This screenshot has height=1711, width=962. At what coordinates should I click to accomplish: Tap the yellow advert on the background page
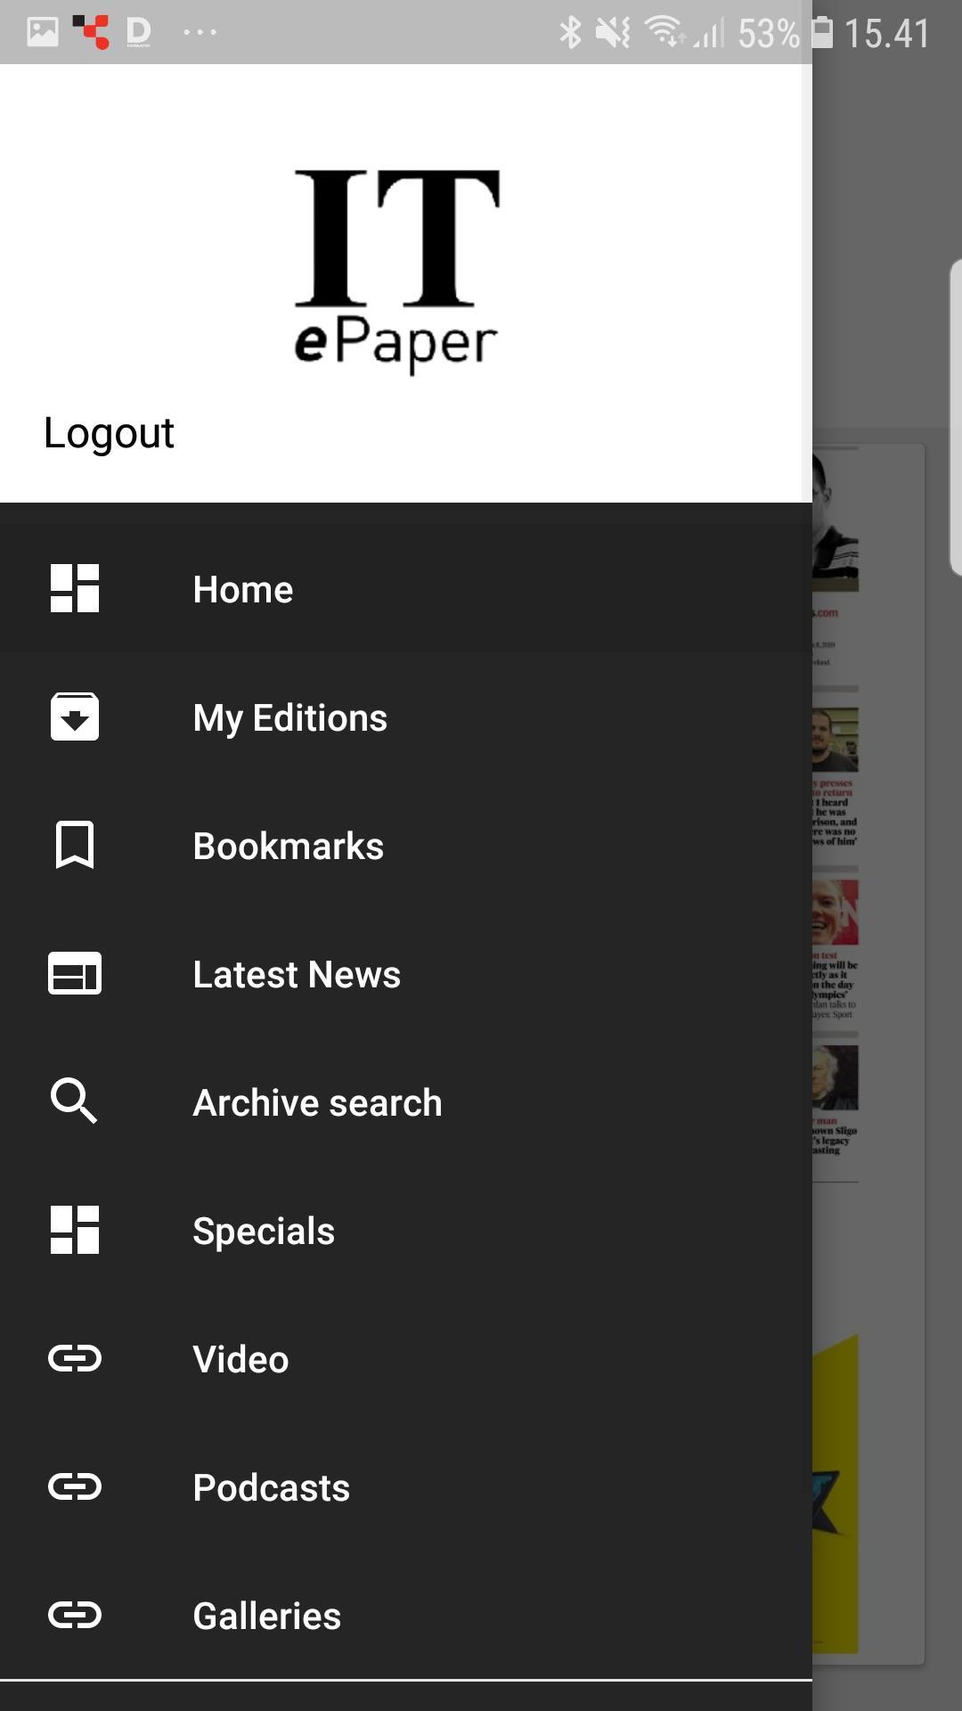[836, 1494]
